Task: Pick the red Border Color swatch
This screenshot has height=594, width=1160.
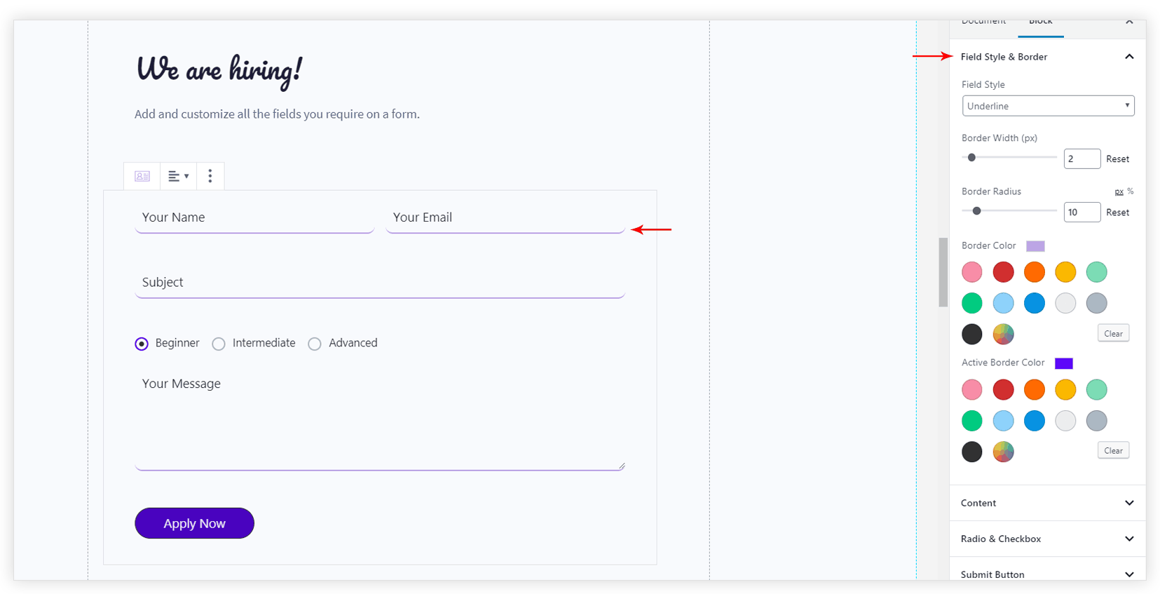Action: click(x=1003, y=272)
